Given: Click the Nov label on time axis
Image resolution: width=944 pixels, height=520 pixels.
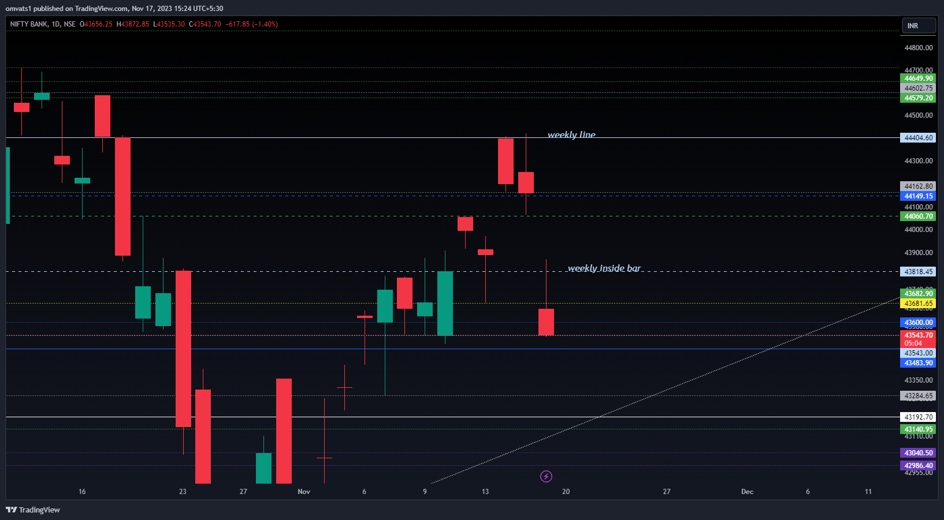Looking at the screenshot, I should 304,492.
